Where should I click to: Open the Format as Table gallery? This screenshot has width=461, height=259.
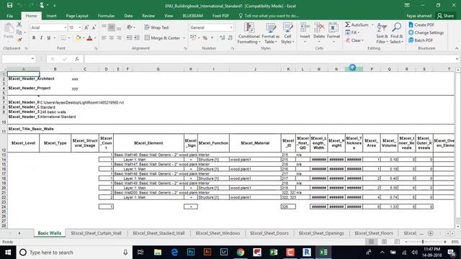[271, 33]
